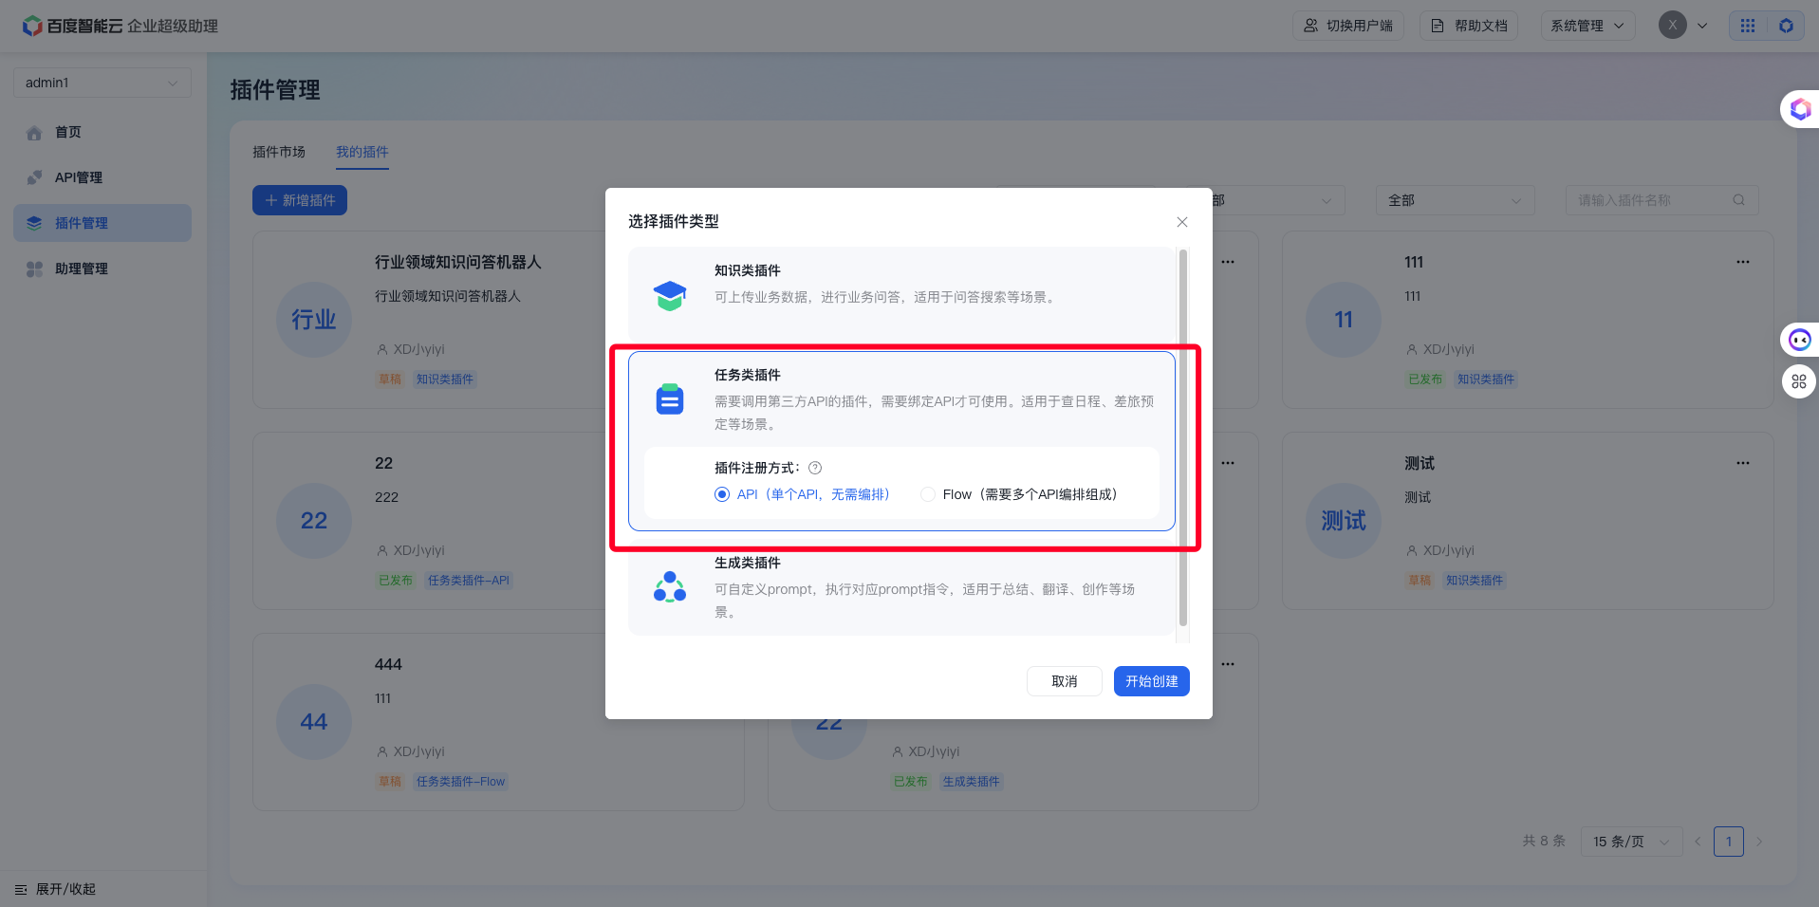Click the 共 8 条 total count
The image size is (1819, 907).
(x=1544, y=842)
